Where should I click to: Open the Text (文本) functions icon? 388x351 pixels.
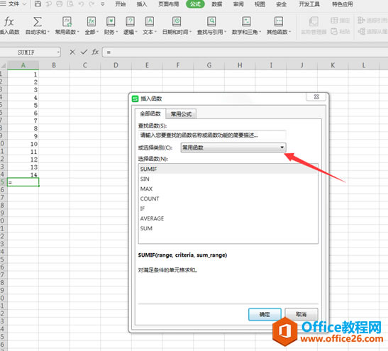(150, 22)
